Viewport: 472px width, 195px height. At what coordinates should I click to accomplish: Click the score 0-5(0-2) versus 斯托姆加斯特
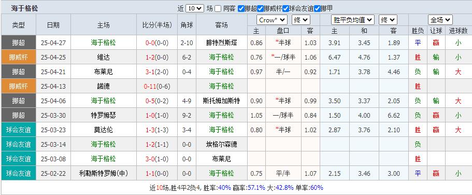tap(157, 101)
